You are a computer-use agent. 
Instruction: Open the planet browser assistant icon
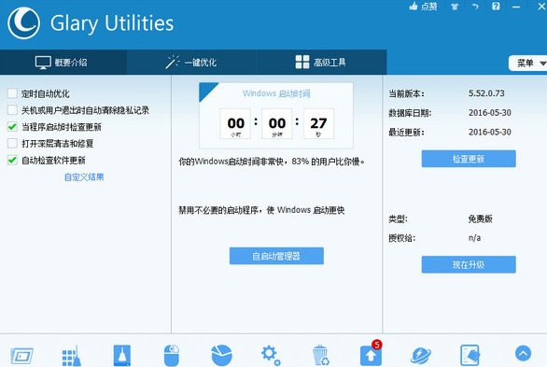point(421,356)
